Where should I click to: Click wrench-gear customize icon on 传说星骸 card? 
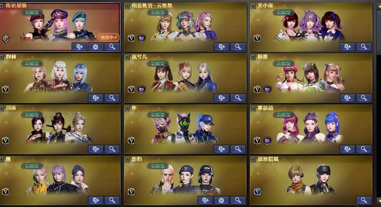pyautogui.click(x=79, y=47)
